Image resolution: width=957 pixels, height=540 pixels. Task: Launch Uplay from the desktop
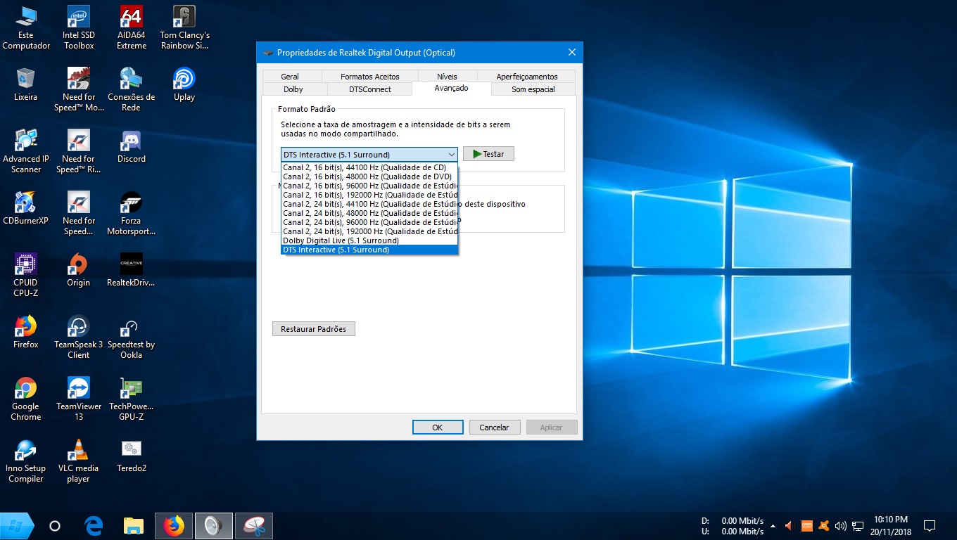pyautogui.click(x=184, y=84)
